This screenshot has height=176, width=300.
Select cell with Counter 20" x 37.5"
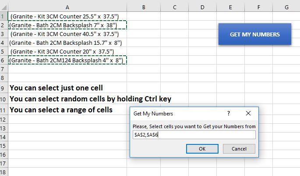pos(67,52)
